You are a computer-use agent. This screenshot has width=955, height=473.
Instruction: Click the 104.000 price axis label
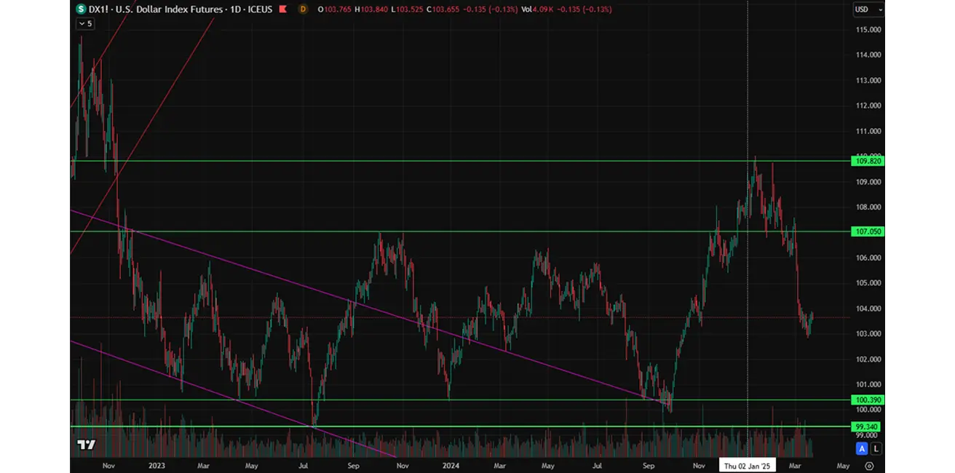pos(868,309)
